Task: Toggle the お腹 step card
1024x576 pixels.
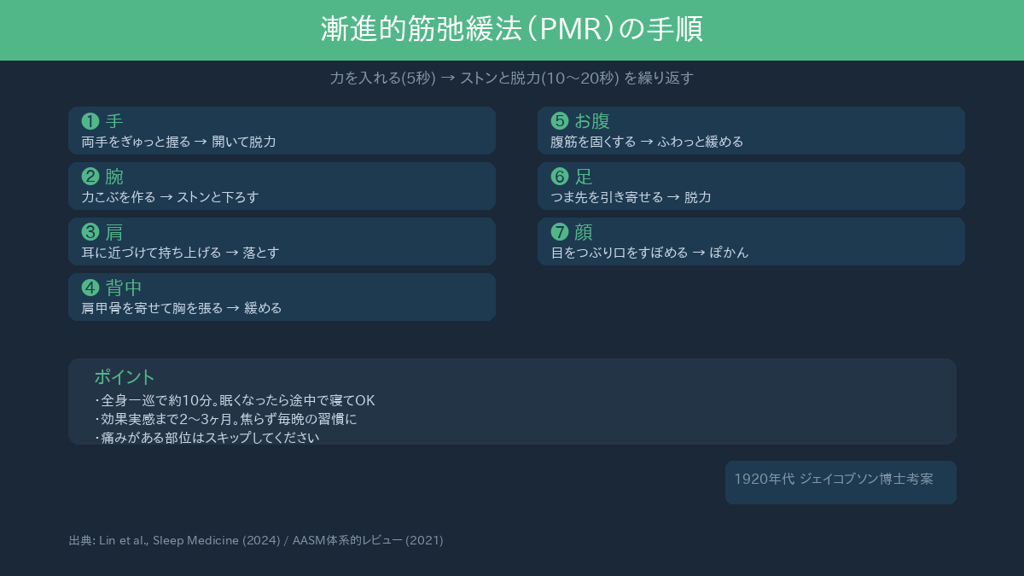Action: point(751,130)
